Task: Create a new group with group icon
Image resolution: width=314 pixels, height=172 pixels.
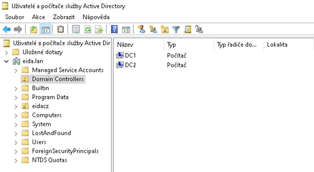Action: (153, 29)
